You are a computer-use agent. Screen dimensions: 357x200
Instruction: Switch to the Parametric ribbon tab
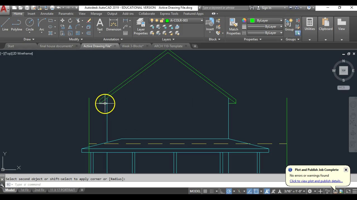66,14
